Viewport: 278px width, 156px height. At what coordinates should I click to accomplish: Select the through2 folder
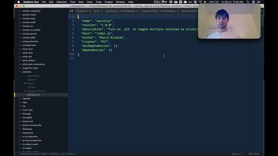[x=27, y=117]
